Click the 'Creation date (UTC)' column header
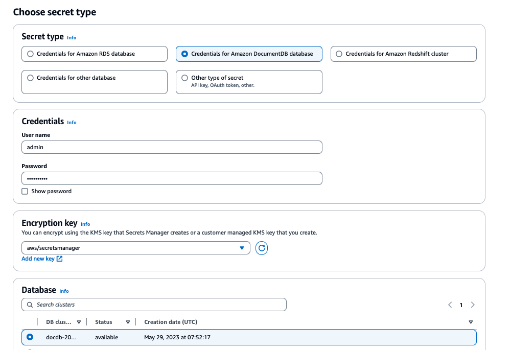Image resolution: width=511 pixels, height=350 pixels. click(x=171, y=322)
